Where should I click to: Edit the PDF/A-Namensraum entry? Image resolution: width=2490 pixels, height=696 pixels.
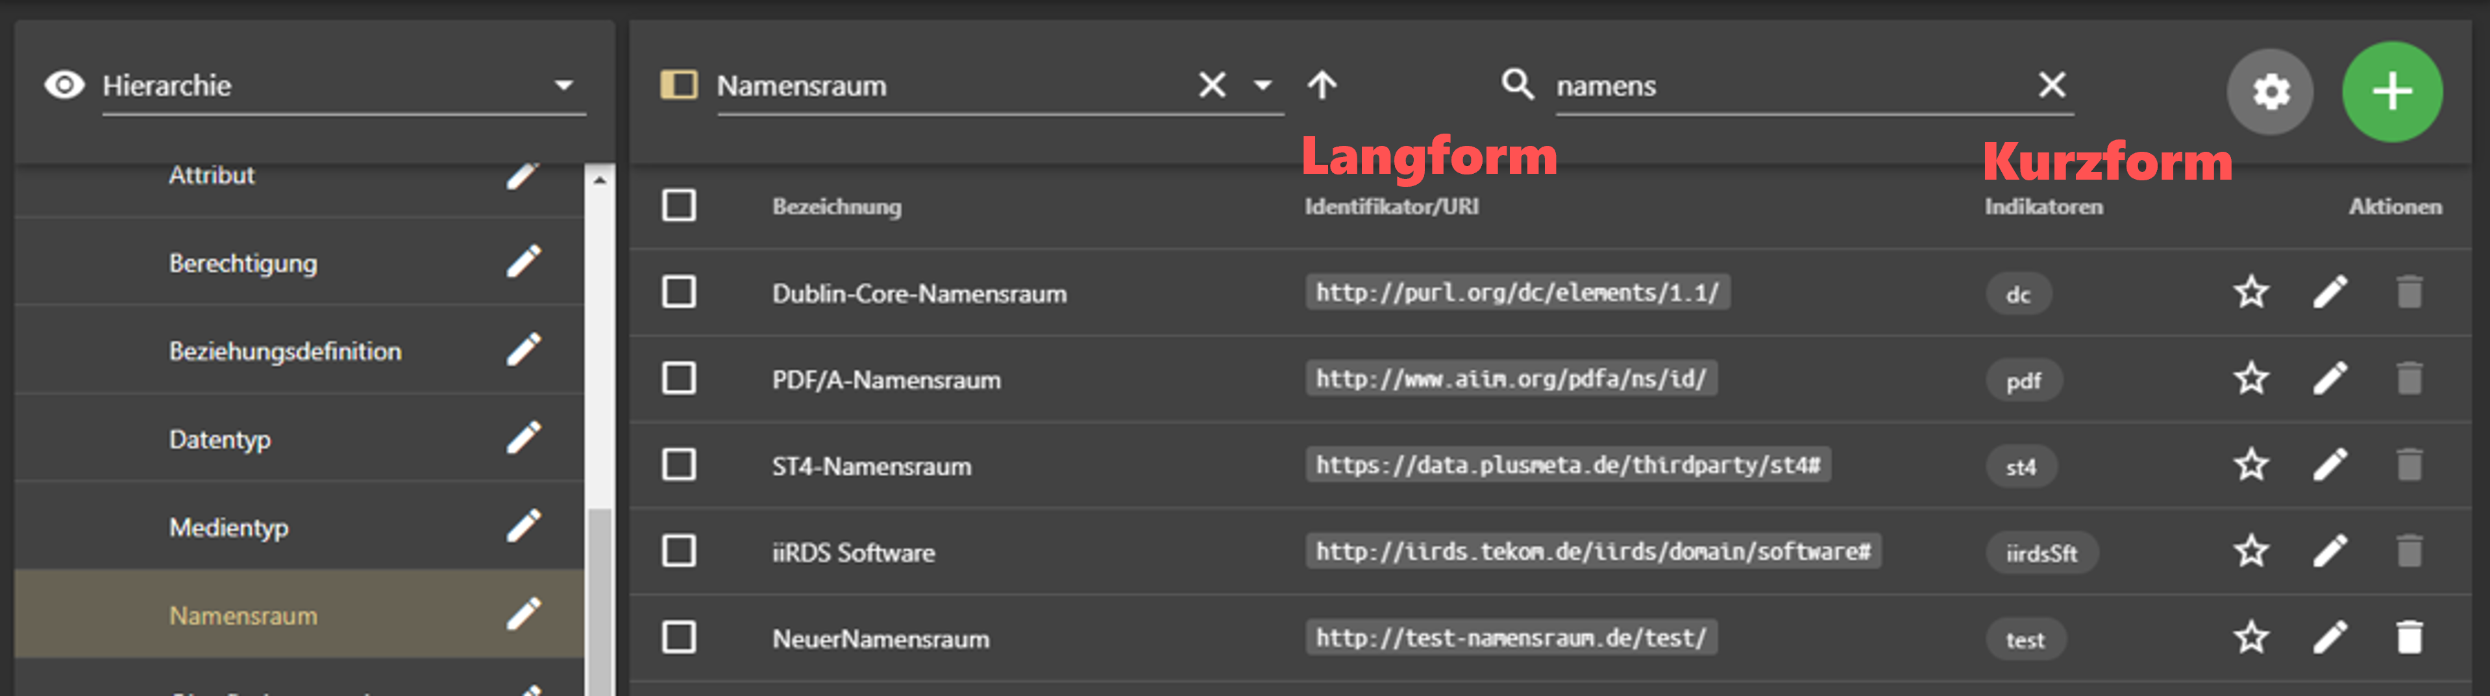tap(2330, 378)
